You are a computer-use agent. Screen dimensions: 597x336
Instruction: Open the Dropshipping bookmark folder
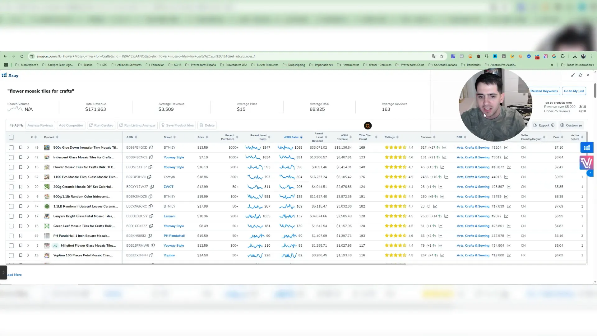(x=294, y=65)
